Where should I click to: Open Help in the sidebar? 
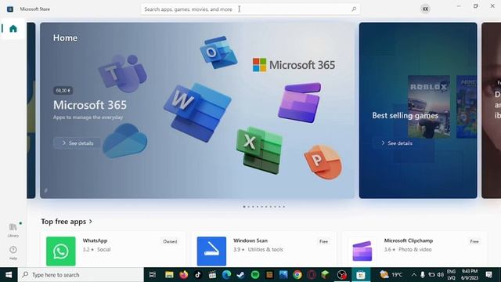[13, 252]
